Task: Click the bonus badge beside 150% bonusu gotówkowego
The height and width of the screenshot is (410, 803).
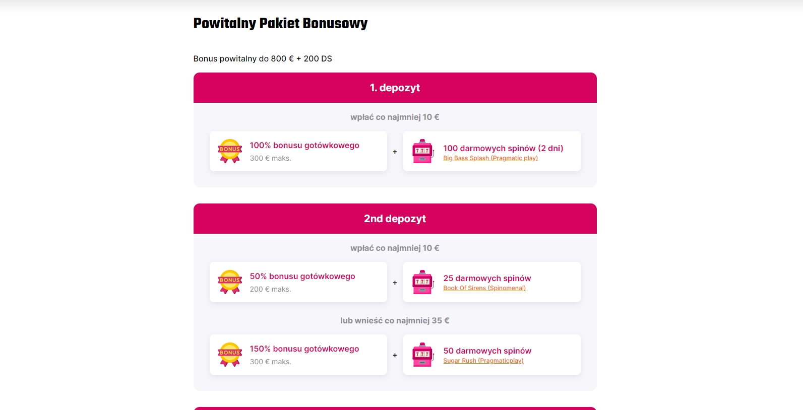Action: (230, 355)
